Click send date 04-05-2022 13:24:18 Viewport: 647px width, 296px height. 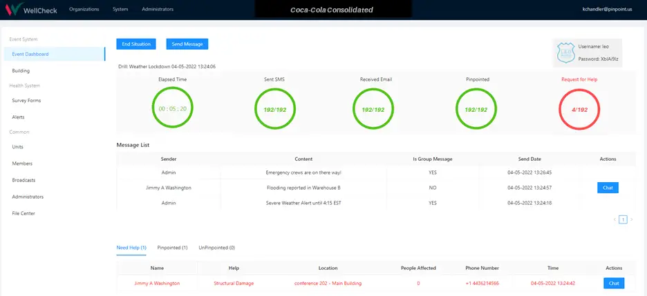pyautogui.click(x=529, y=203)
